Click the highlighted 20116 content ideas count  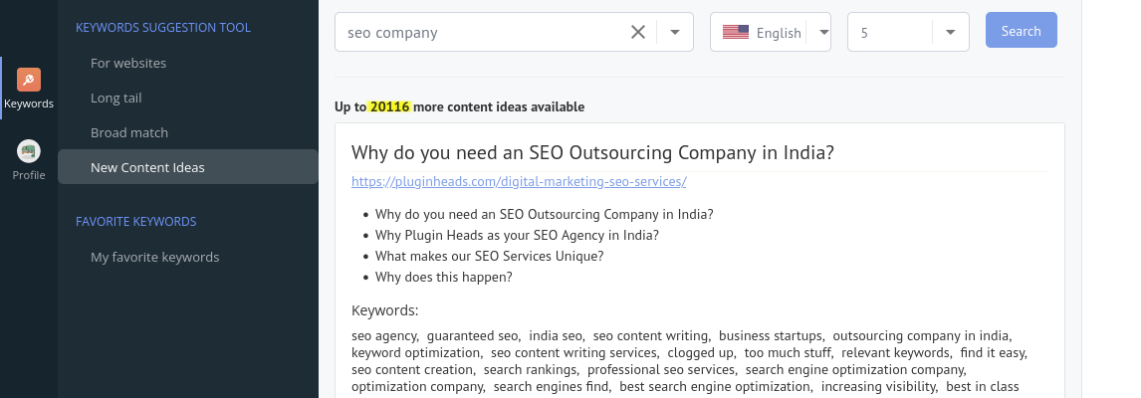pos(390,106)
